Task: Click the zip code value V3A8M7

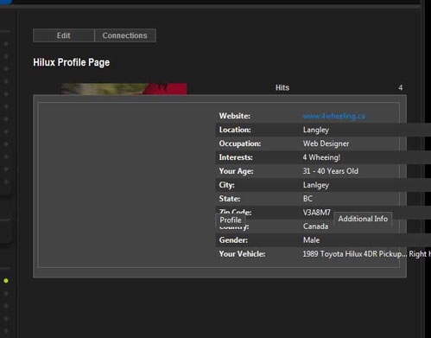Action: [317, 213]
